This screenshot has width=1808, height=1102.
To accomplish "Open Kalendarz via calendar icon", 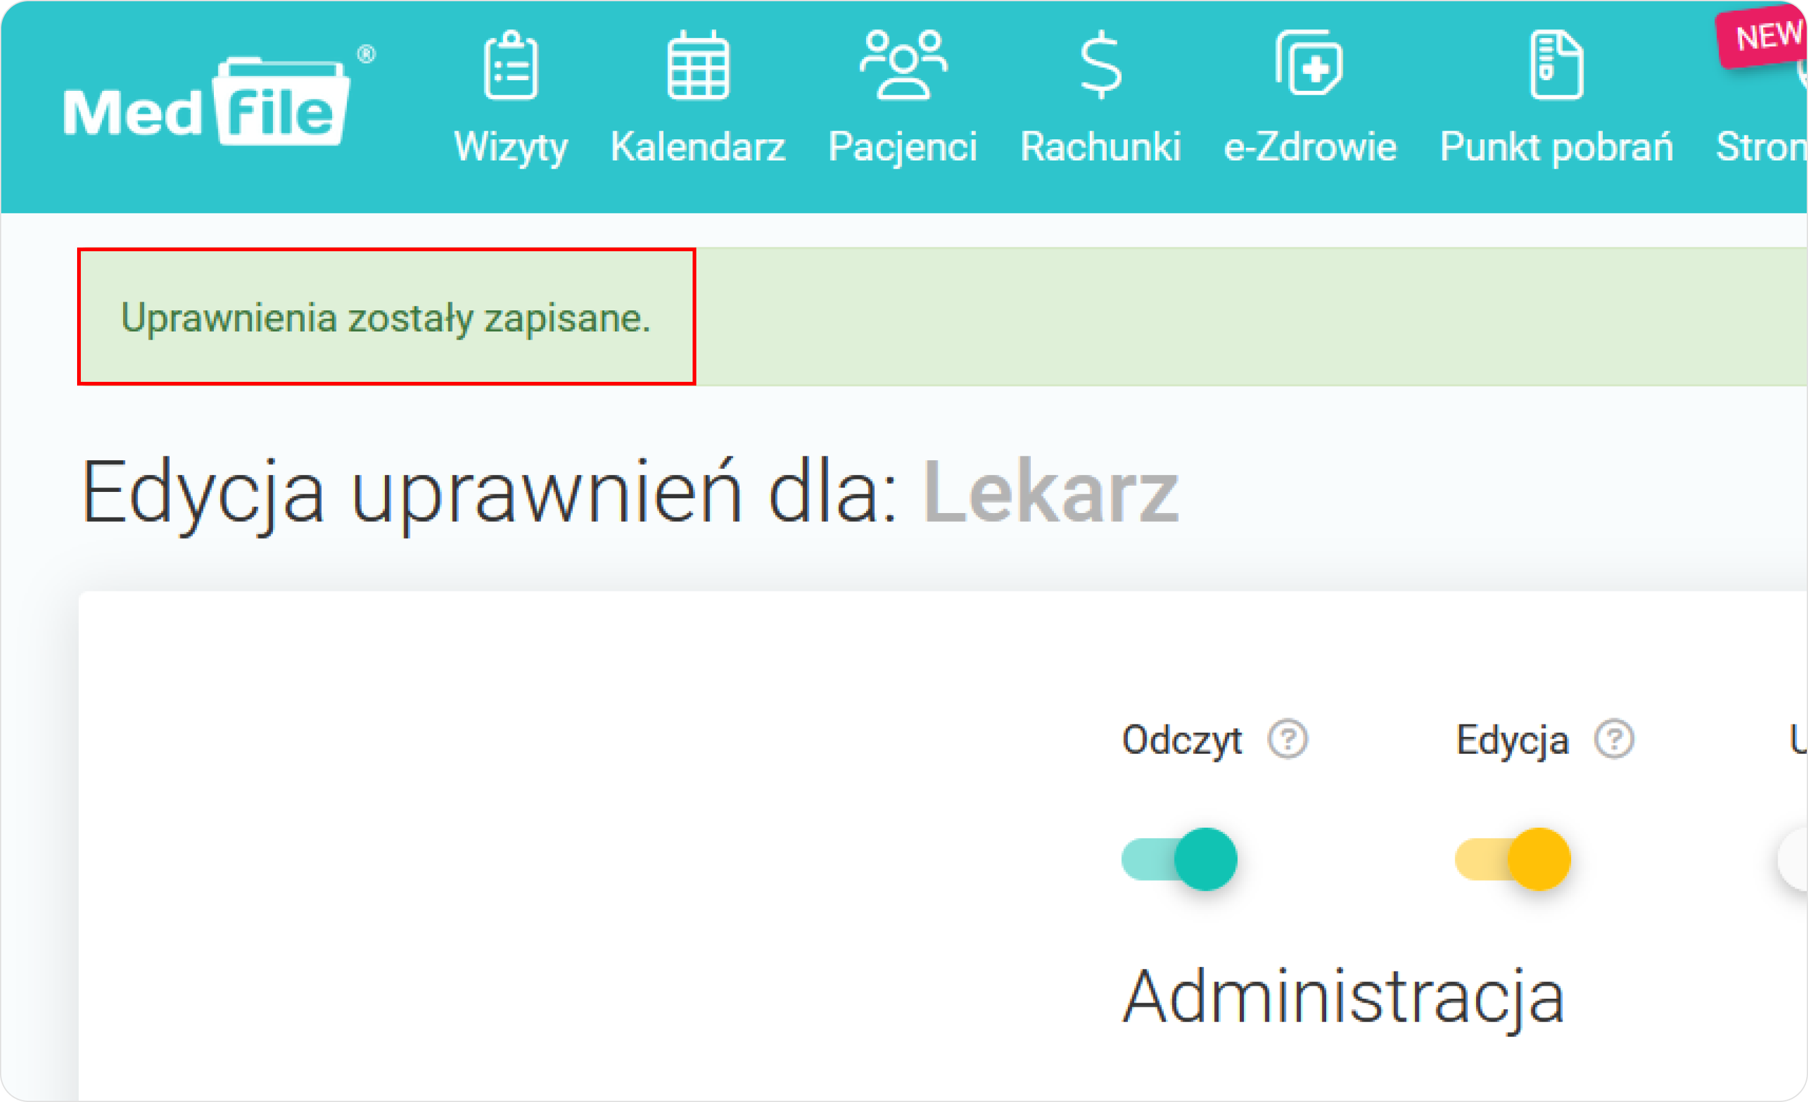I will click(698, 65).
